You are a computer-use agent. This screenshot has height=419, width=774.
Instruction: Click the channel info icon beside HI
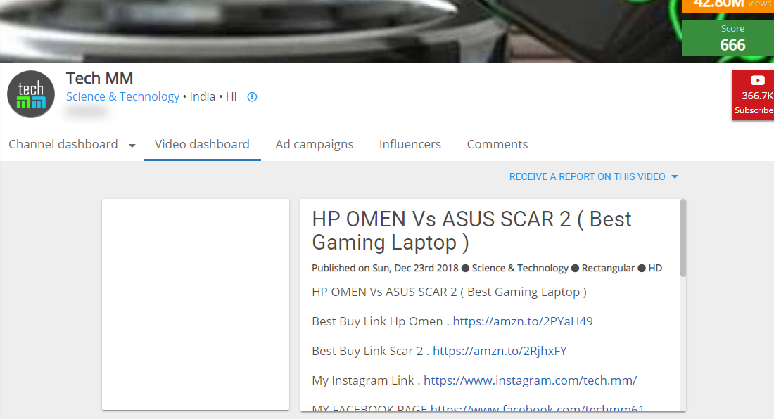coord(252,97)
